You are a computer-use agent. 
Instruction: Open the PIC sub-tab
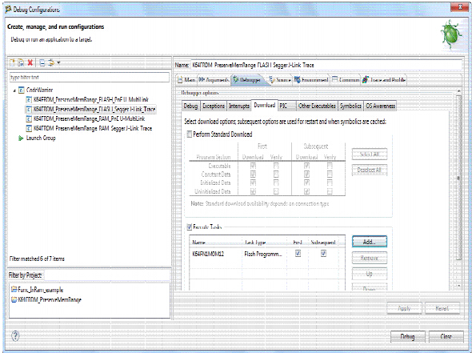[x=287, y=106]
